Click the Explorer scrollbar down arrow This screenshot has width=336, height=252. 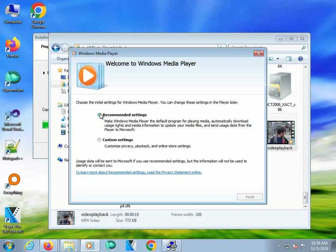tap(305, 207)
